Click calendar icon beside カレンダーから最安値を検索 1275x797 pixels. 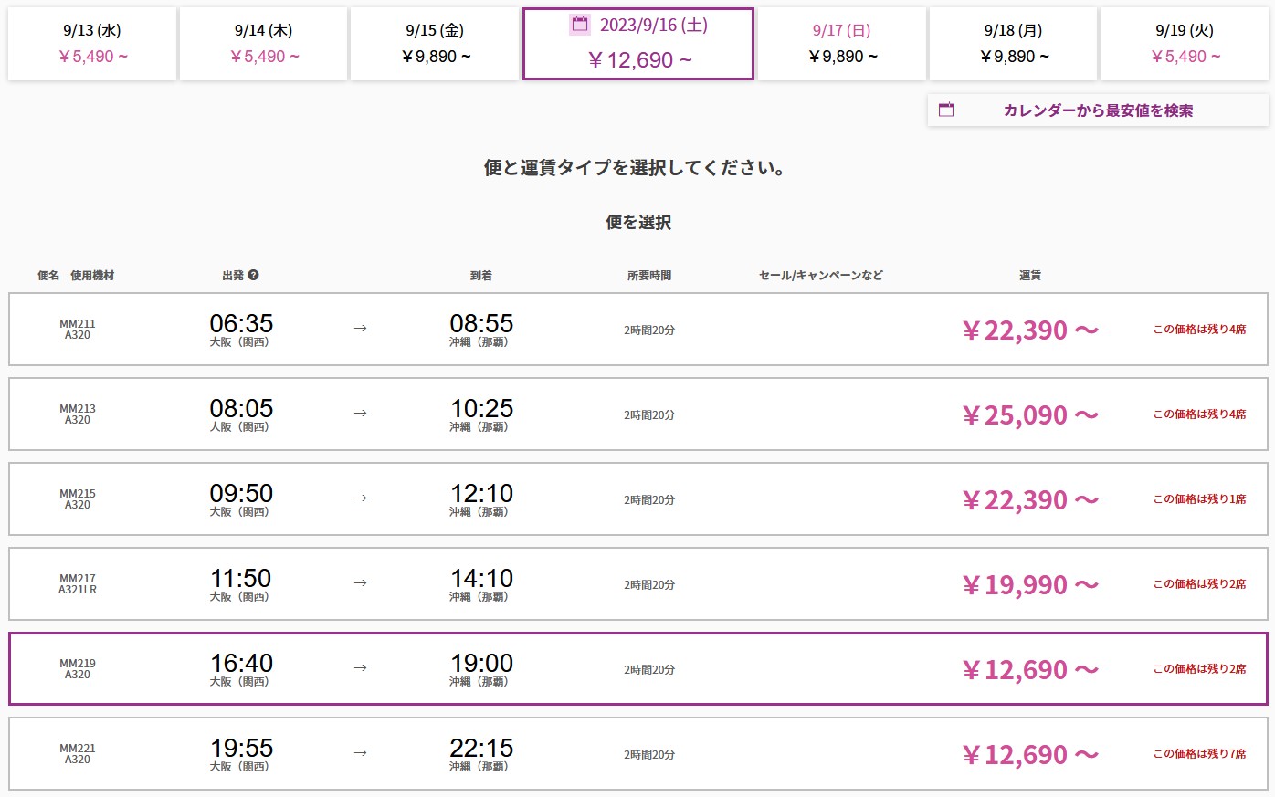(946, 110)
